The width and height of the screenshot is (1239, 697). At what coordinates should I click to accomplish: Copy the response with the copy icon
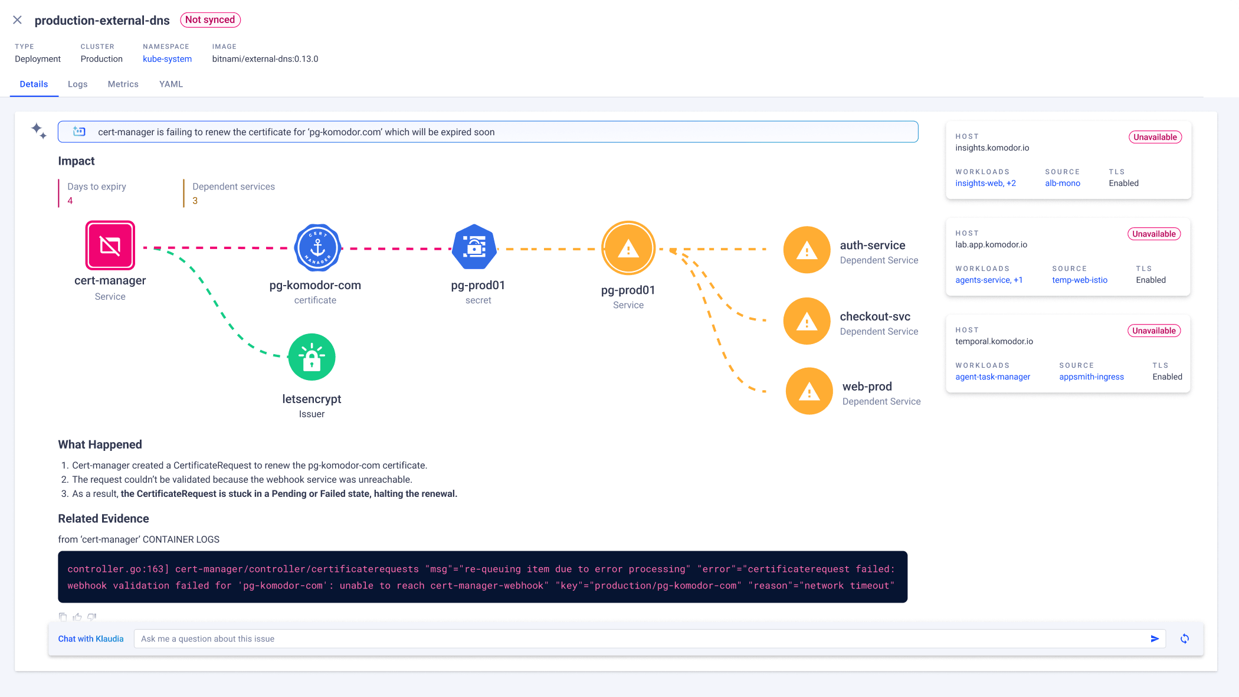point(63,617)
